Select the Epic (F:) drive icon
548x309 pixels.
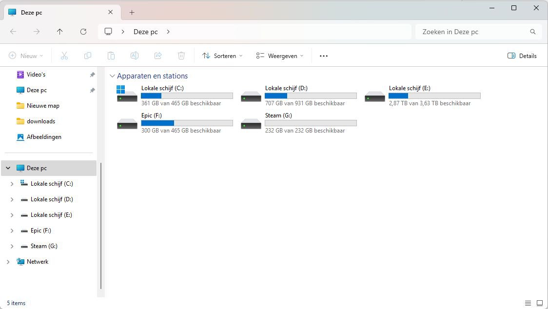(127, 124)
